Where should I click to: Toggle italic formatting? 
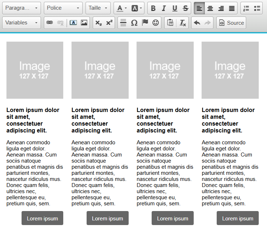pos(164,8)
